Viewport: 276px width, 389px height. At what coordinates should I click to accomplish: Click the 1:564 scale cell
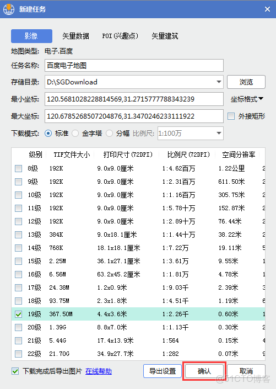[x=170, y=340]
